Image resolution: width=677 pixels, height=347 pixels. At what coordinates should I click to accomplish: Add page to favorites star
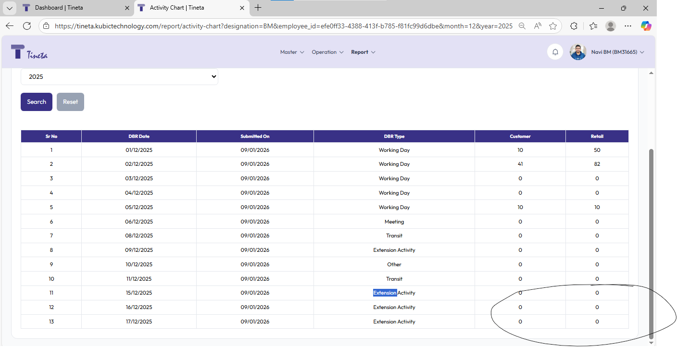(x=553, y=26)
